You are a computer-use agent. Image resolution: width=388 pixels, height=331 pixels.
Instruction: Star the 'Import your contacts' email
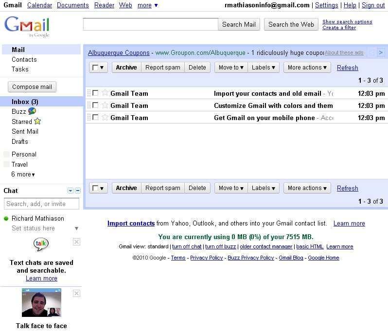coord(105,93)
